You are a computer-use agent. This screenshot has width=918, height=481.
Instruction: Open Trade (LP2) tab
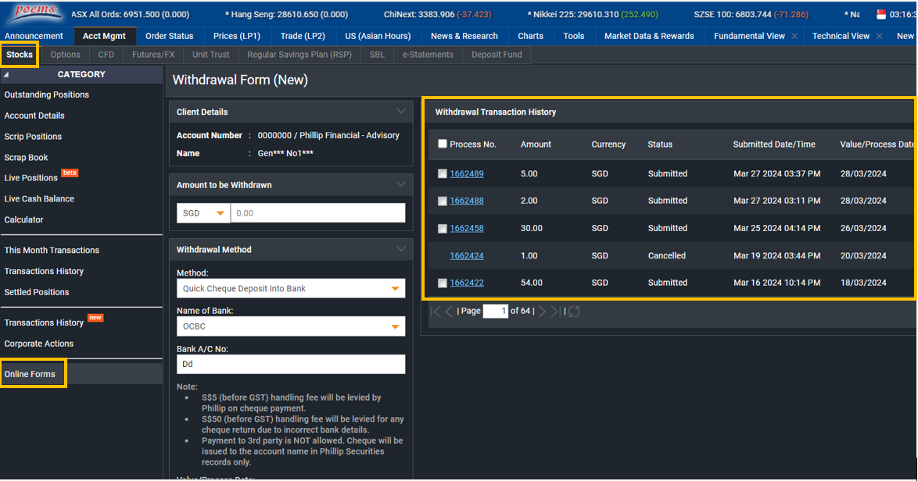(303, 36)
